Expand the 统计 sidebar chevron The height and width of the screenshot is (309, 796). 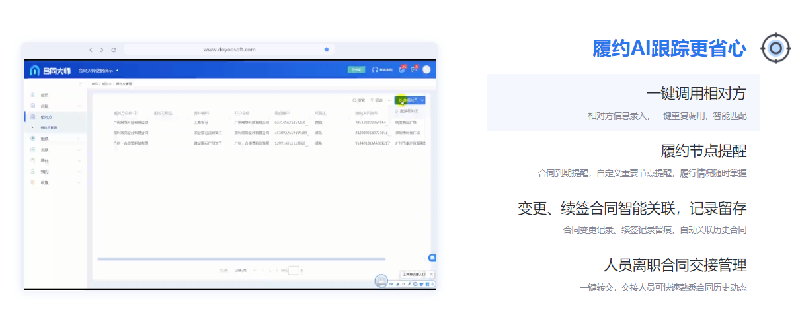click(79, 160)
